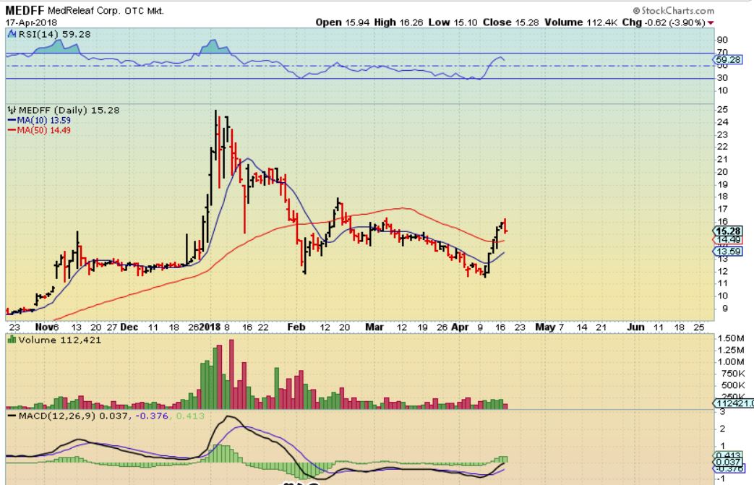Screen dimensions: 754x485
Task: Click the Apr month label on date axis
Action: (460, 327)
